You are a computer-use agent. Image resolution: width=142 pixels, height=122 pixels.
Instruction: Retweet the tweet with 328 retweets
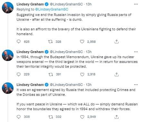(50, 42)
